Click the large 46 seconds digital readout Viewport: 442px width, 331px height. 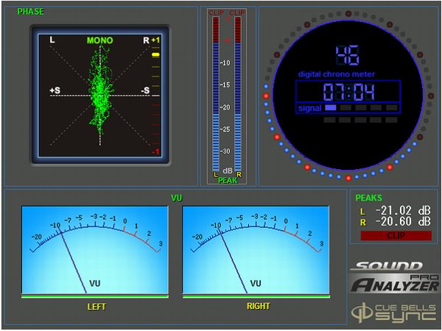(x=347, y=55)
